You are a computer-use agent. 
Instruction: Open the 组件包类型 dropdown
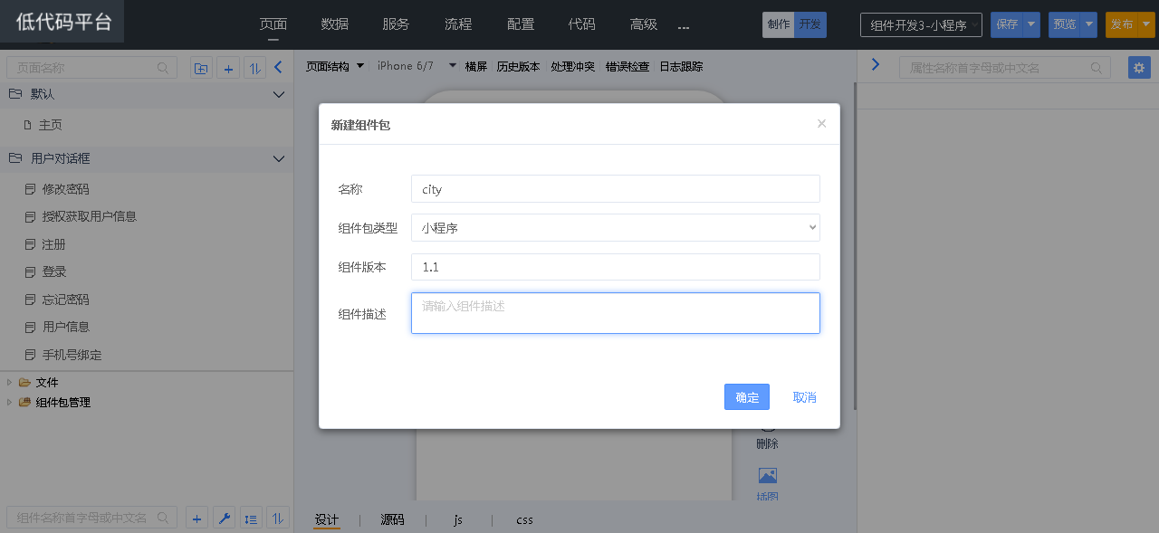point(615,228)
